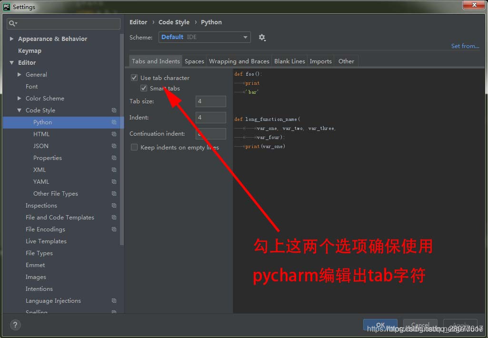
Task: Open File and Code Templates settings
Action: pyautogui.click(x=60, y=217)
